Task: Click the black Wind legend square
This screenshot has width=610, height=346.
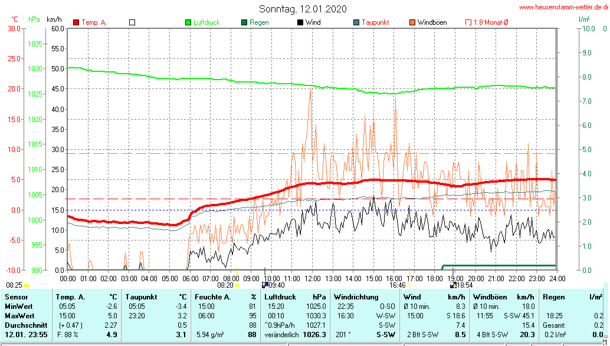Action: click(x=300, y=22)
